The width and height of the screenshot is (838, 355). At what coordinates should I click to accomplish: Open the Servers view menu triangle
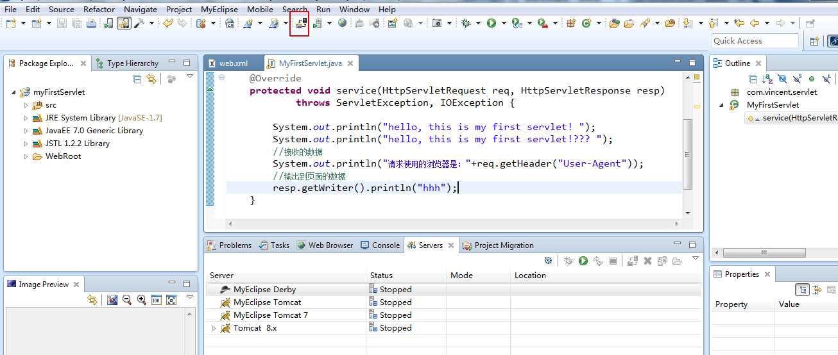point(696,258)
